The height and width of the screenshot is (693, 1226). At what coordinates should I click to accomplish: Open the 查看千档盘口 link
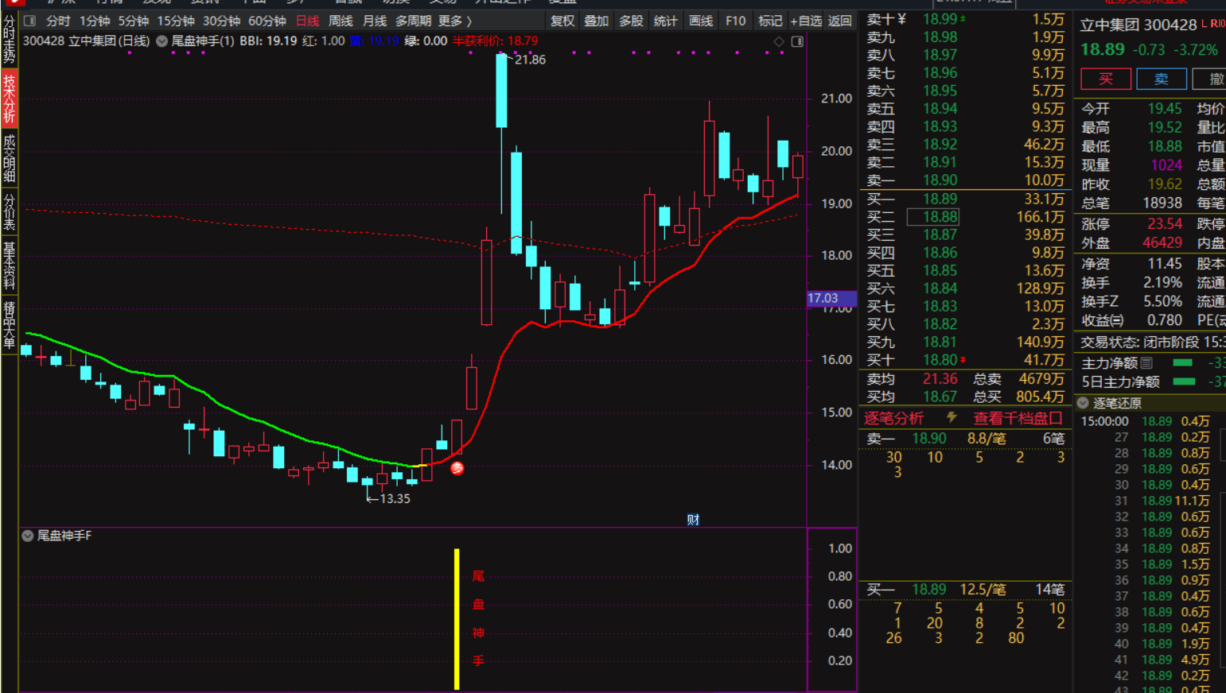click(x=1018, y=417)
